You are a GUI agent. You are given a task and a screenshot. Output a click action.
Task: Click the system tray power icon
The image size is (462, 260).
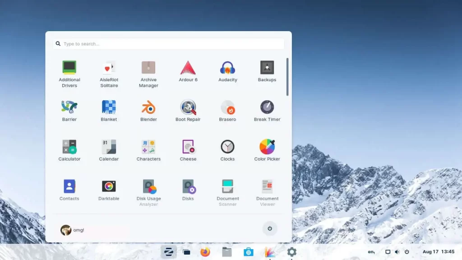pyautogui.click(x=407, y=252)
